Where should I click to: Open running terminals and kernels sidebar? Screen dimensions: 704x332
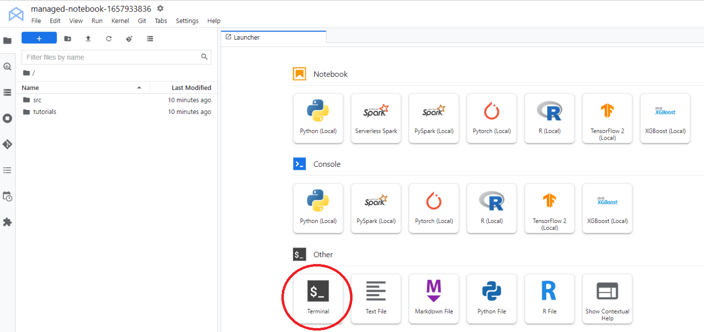[7, 118]
